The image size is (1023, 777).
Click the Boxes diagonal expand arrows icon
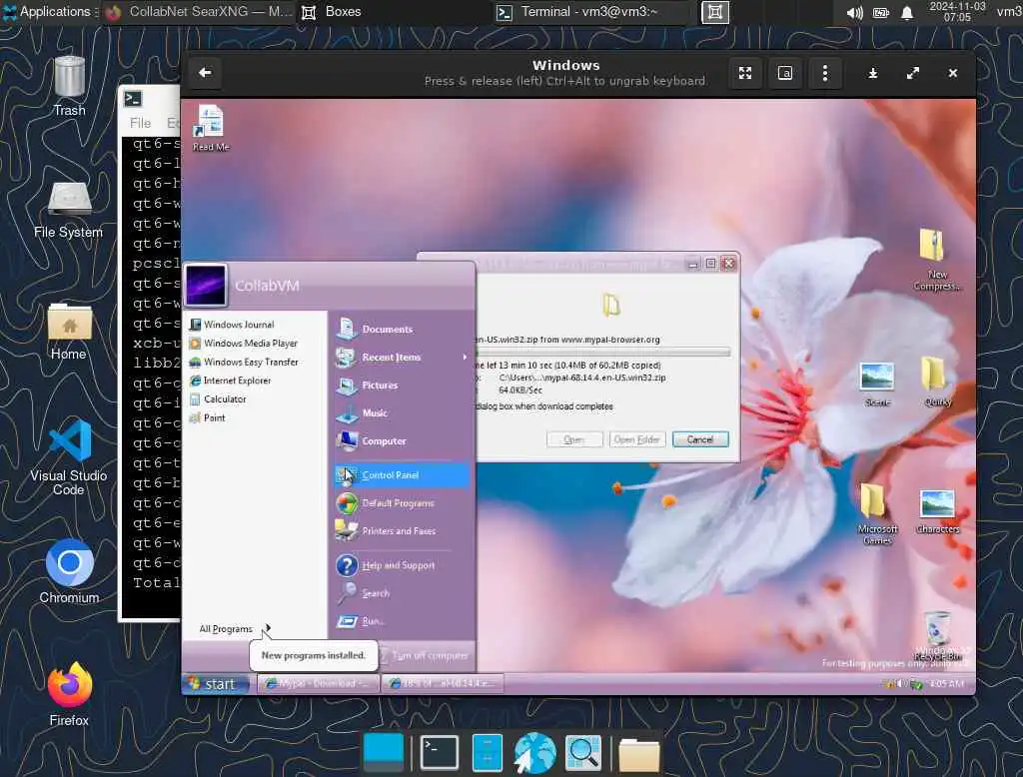[x=913, y=73]
